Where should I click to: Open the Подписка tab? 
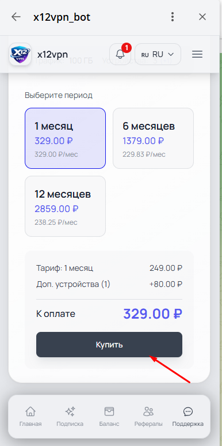70,417
